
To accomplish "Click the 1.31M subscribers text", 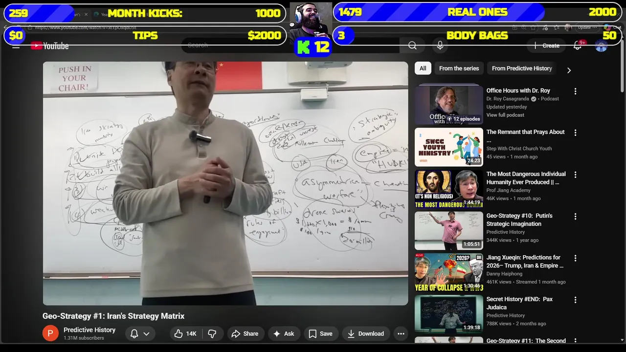I will 84,338.
